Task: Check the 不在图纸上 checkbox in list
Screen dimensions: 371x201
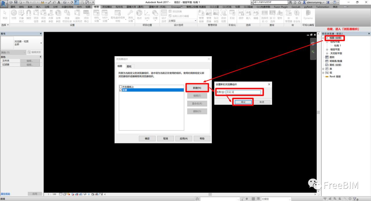Action: 121,87
